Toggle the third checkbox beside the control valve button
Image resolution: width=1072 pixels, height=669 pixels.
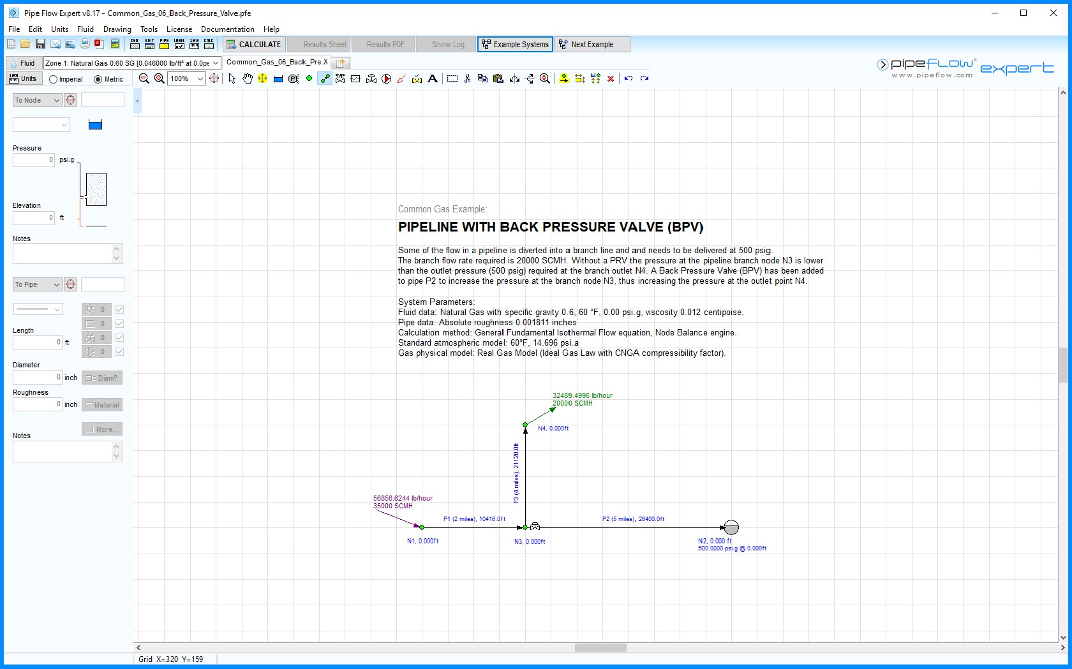tap(119, 337)
